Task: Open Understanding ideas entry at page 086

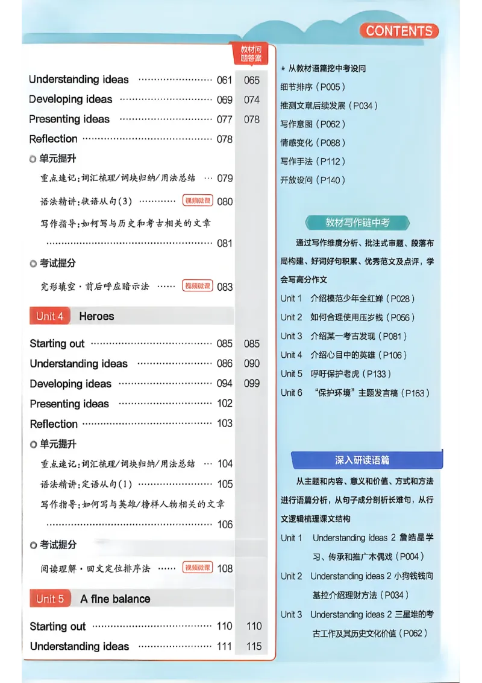Action: click(131, 363)
